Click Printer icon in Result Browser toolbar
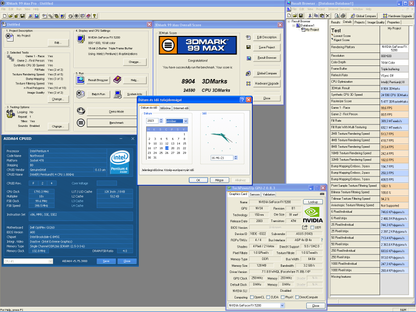Image resolution: width=416 pixels, height=312 pixels. (x=343, y=16)
